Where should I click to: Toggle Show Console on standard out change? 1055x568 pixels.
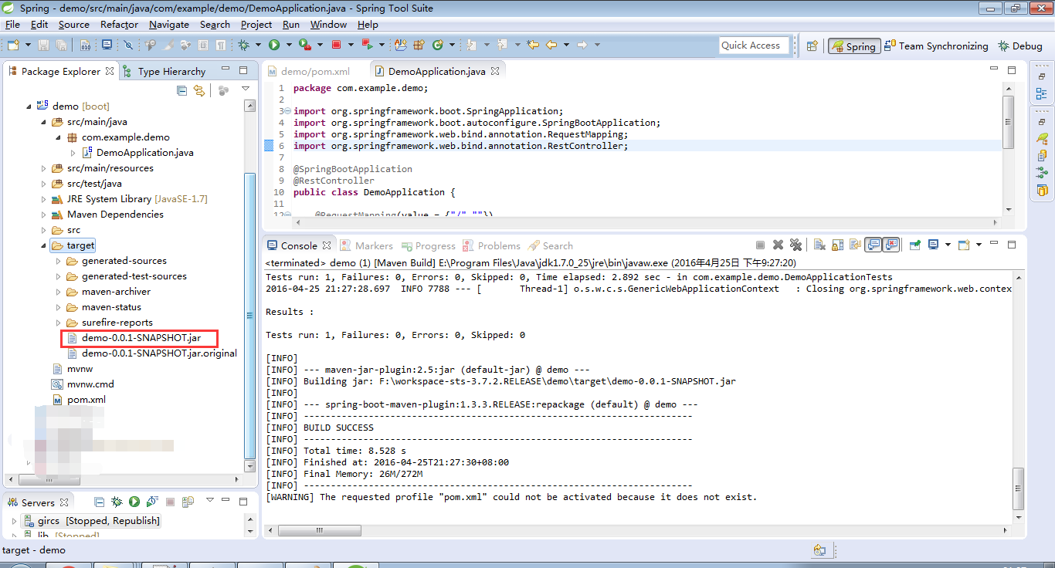873,245
